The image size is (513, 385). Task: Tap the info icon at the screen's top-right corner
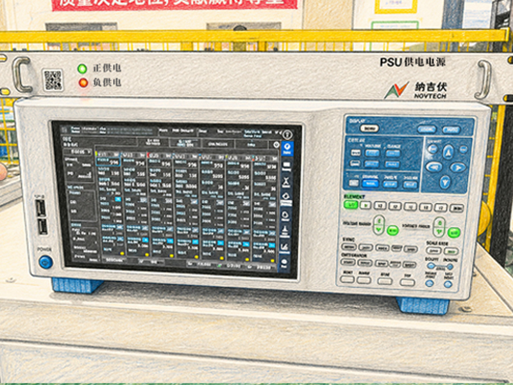(x=287, y=135)
